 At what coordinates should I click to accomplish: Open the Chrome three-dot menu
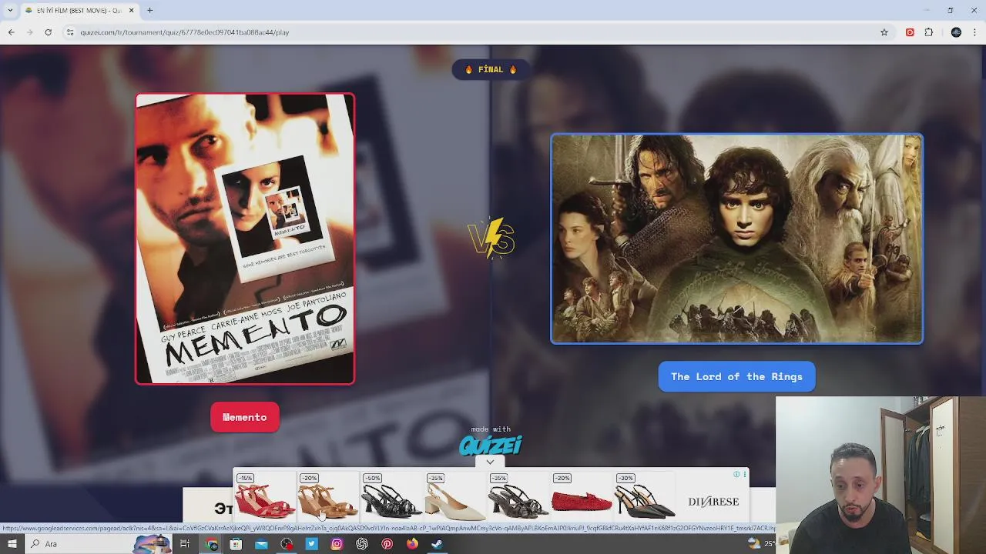975,32
